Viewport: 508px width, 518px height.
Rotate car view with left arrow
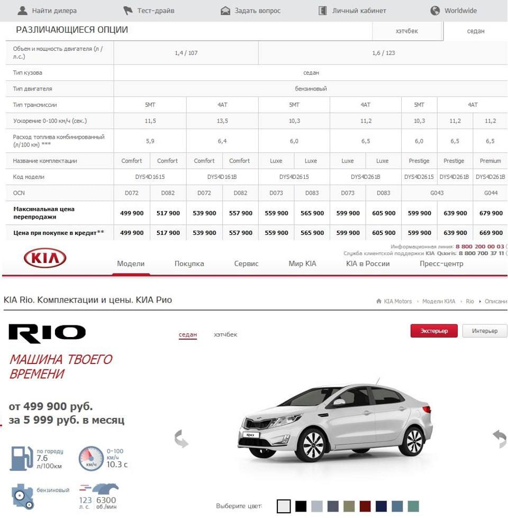[x=182, y=439]
